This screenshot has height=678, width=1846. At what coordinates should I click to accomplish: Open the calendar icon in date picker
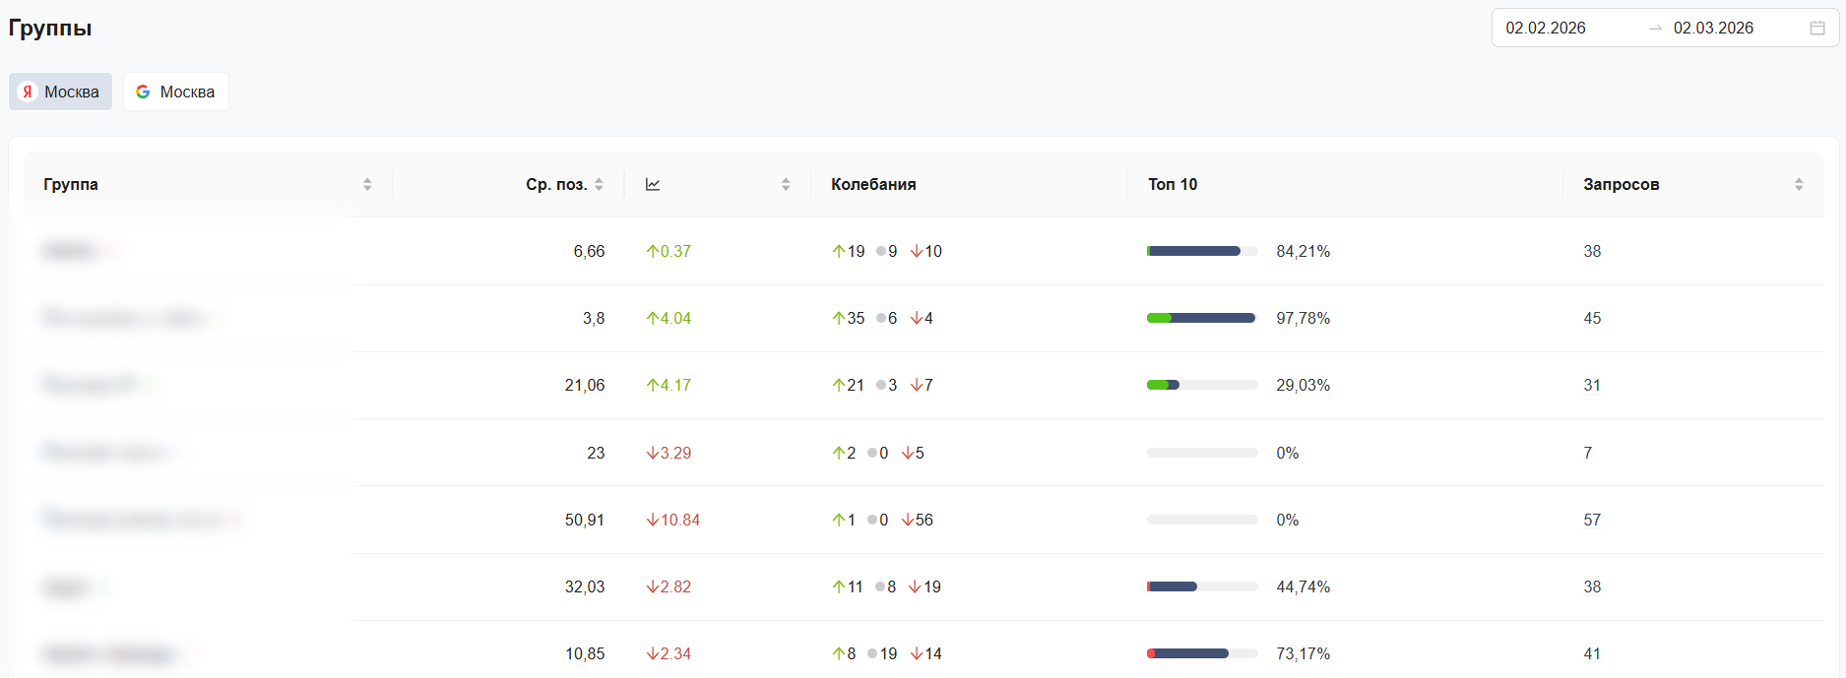click(x=1817, y=28)
